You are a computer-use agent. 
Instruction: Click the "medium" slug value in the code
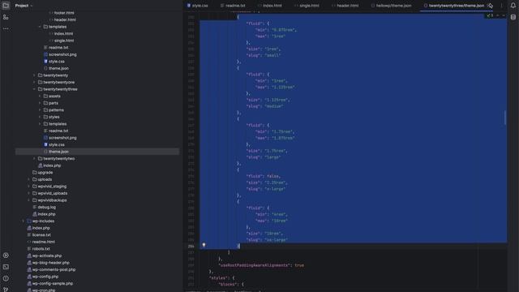tap(274, 106)
